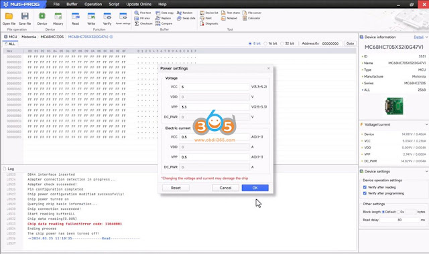429x254 pixels.
Task: Click the Find text tool
Action: [143, 13]
